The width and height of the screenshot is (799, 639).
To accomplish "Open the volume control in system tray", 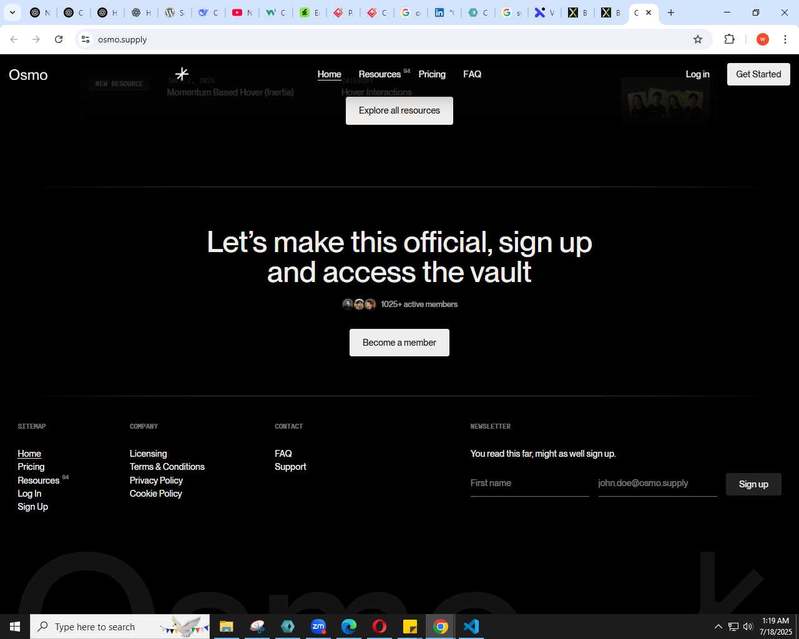I will [748, 627].
